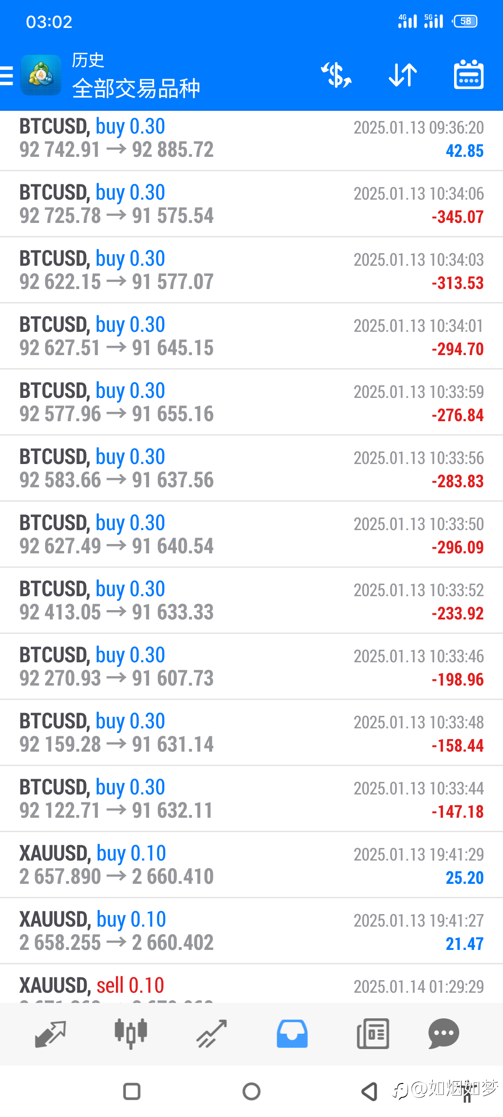The height and width of the screenshot is (1117, 503).
Task: Select the XAUUSD sell 0.10 trade
Action: 251,983
